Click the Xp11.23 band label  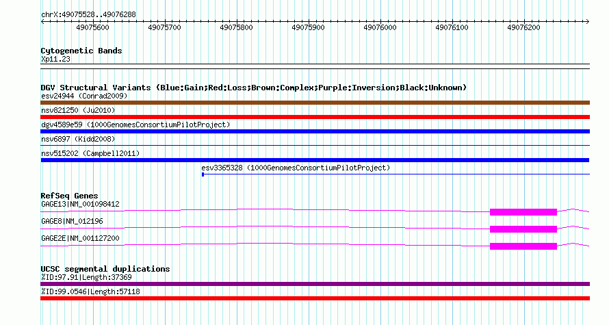[55, 60]
